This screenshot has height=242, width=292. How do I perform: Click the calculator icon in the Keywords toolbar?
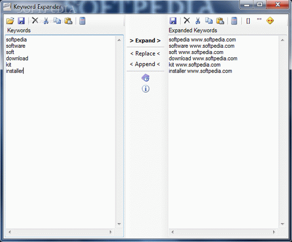coord(82,20)
